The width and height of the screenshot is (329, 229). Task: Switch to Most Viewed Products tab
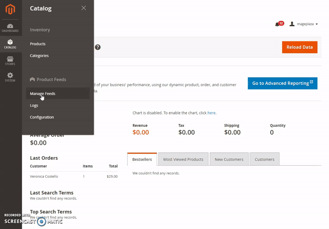coord(183,159)
